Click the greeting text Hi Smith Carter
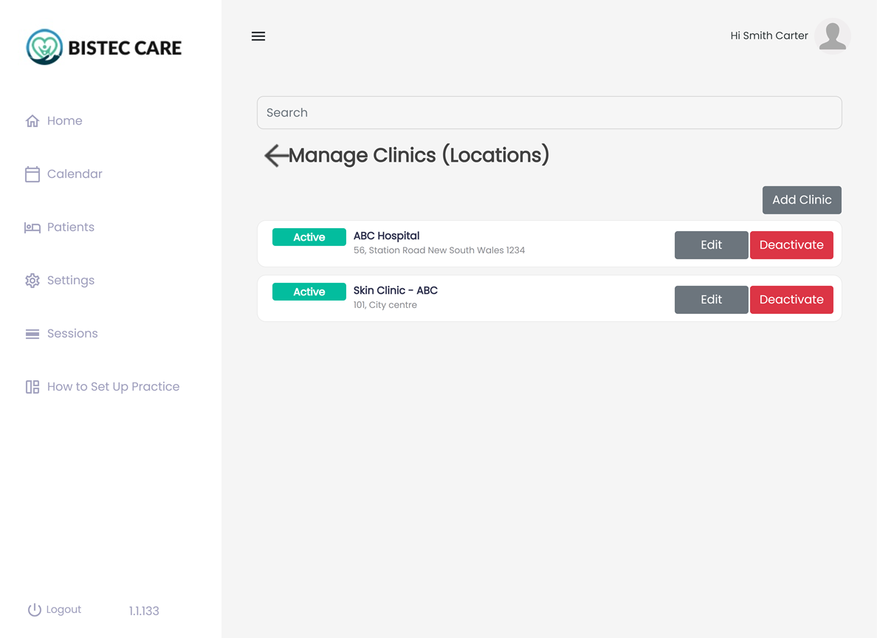The width and height of the screenshot is (877, 638). [x=768, y=35]
